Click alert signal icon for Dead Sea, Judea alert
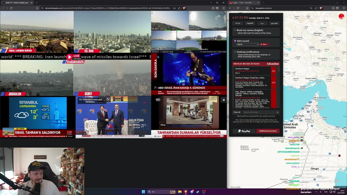The height and width of the screenshot is (195, 347). tap(274, 82)
